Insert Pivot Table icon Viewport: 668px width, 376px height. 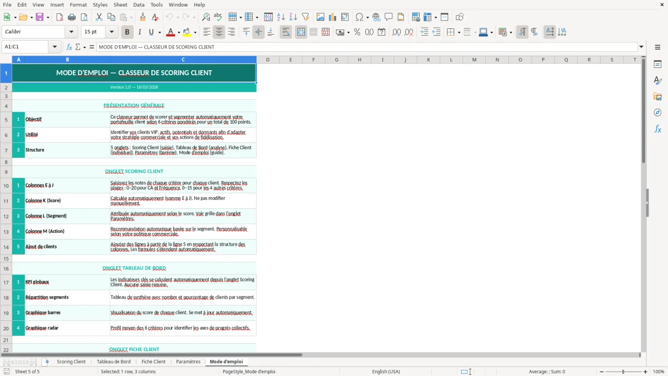click(345, 17)
